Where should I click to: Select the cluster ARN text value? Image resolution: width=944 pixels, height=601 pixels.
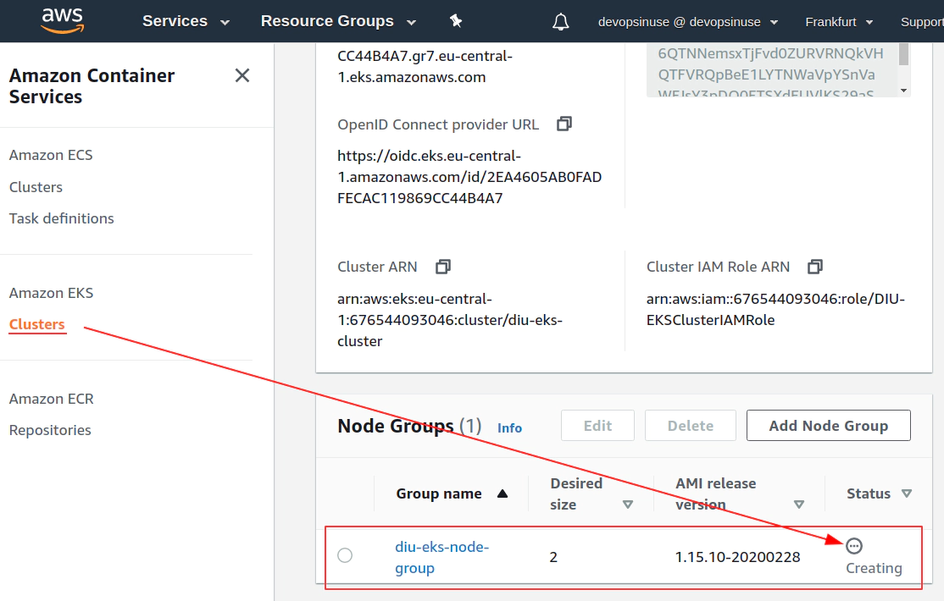(450, 320)
